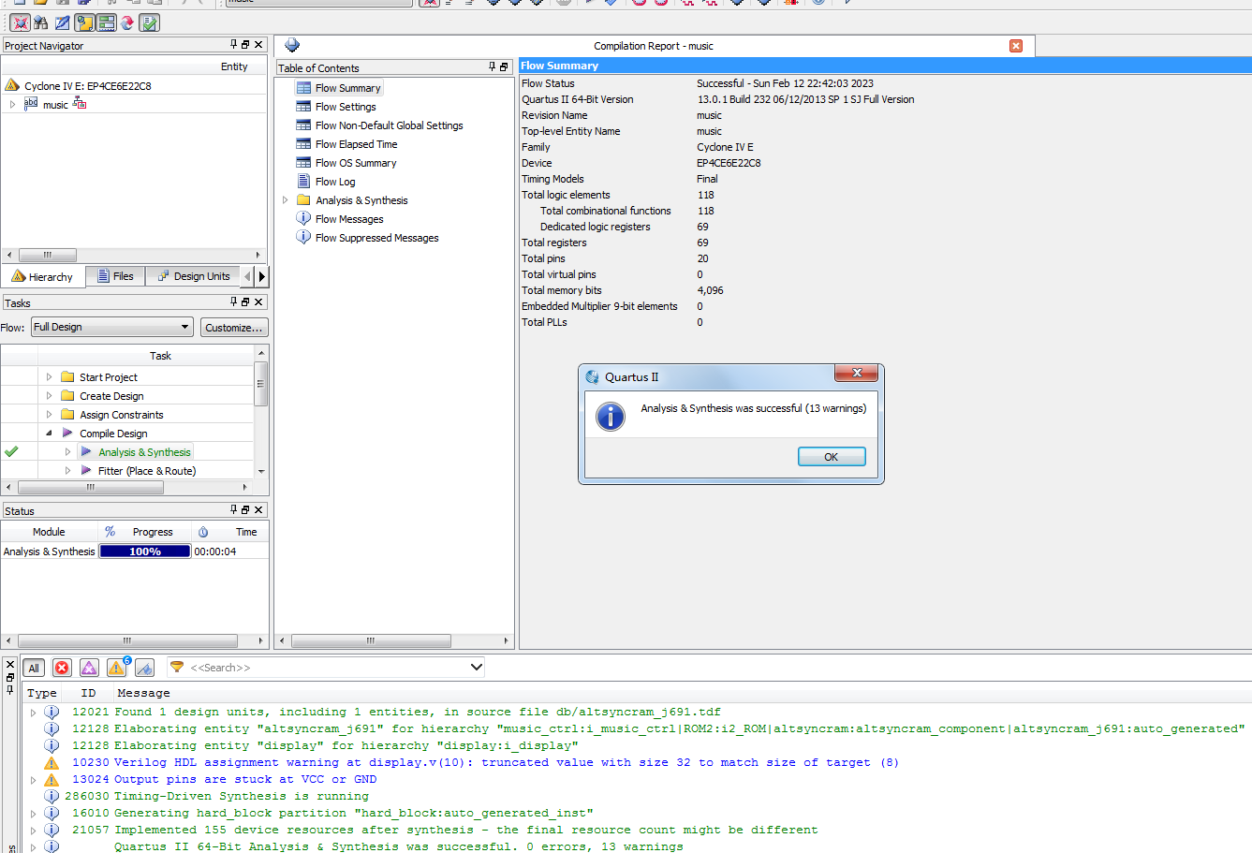
Task: Collapse the Compile Design task
Action: [49, 434]
